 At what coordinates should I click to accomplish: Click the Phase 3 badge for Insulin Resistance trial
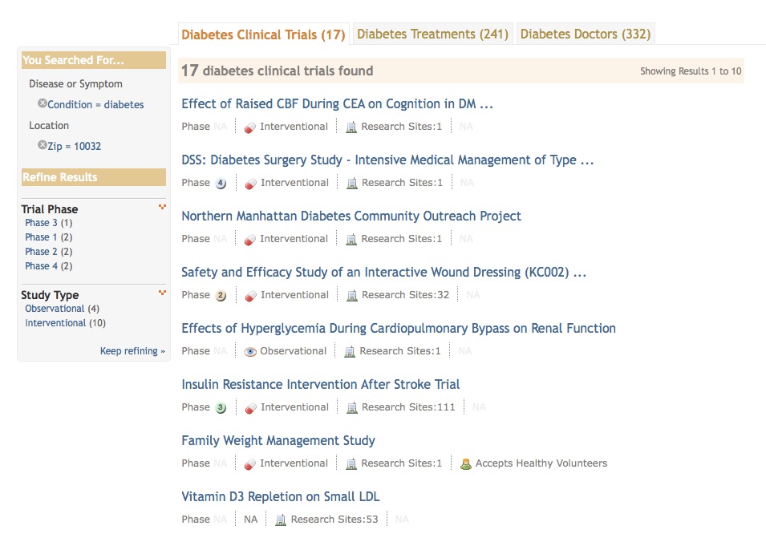coord(221,407)
